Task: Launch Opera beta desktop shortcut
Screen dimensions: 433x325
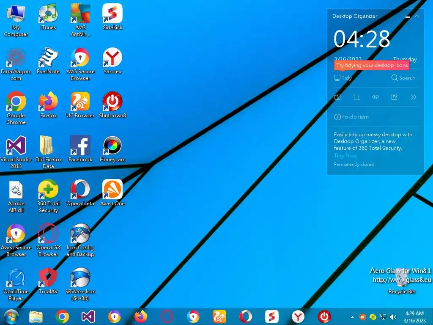Action: pos(80,193)
